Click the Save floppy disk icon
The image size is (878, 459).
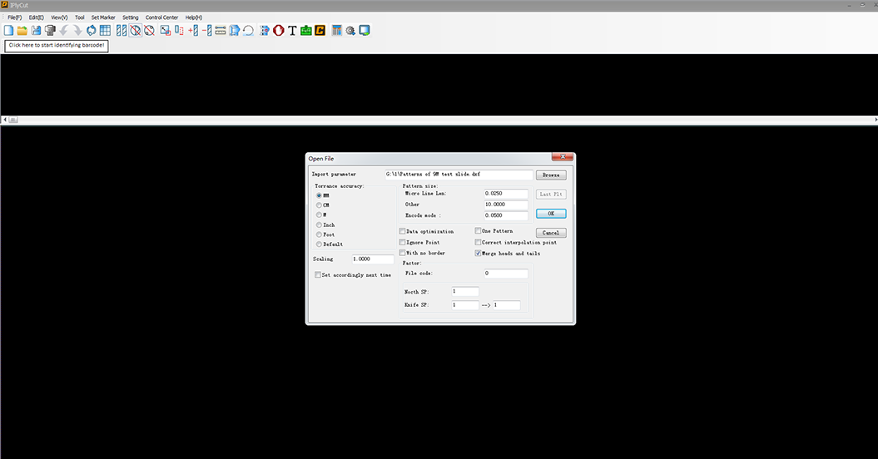tap(36, 31)
